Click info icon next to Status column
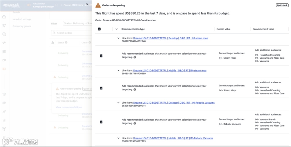 point(66,42)
